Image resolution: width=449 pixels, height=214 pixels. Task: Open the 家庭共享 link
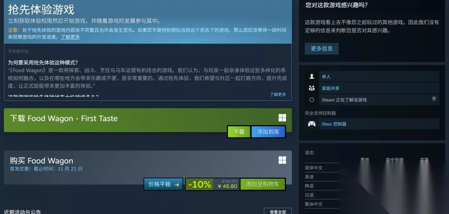pos(331,88)
